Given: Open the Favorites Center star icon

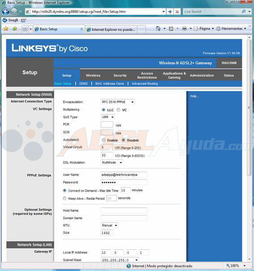Looking at the screenshot, I should (6, 29).
